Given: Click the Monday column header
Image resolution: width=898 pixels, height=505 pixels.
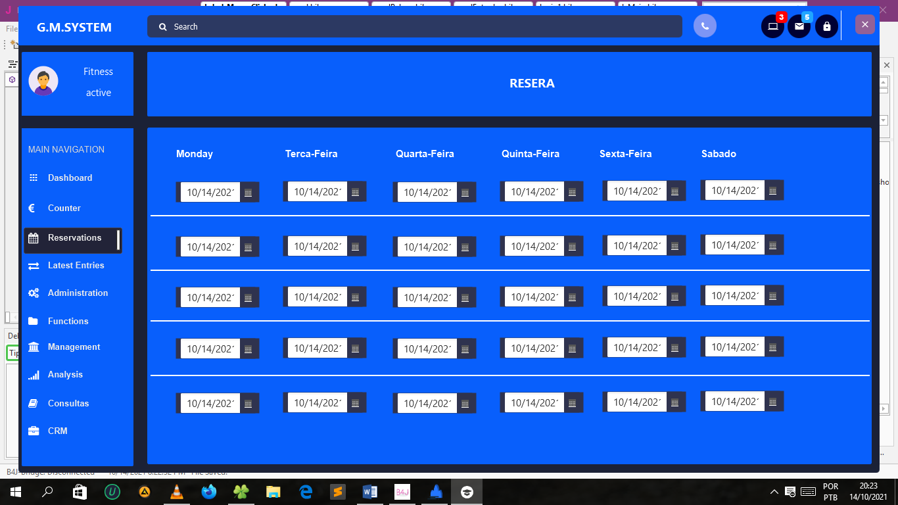Looking at the screenshot, I should 195,154.
